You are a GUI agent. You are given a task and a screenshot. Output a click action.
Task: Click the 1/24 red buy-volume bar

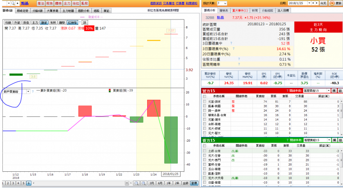pyautogui.click(x=154, y=108)
